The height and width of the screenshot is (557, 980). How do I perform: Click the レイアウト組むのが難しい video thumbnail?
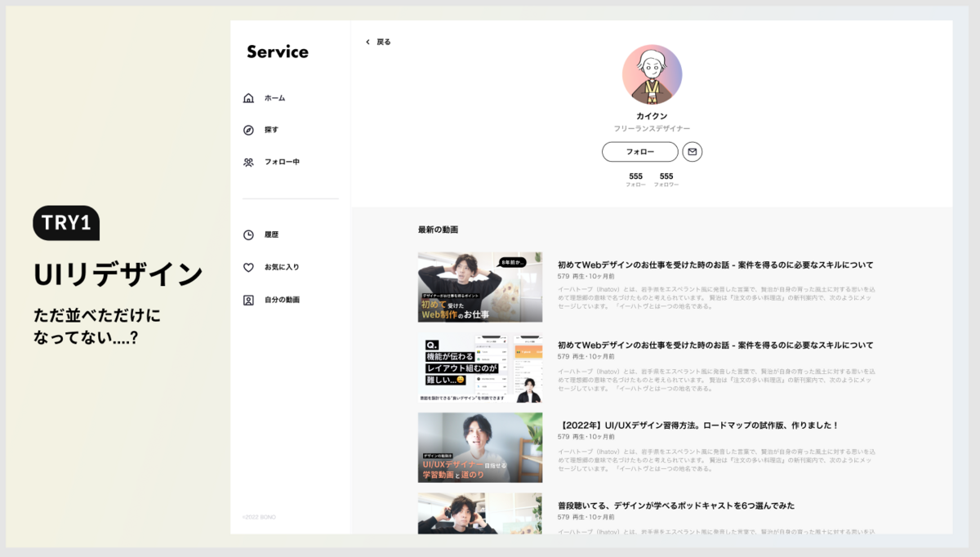(480, 368)
